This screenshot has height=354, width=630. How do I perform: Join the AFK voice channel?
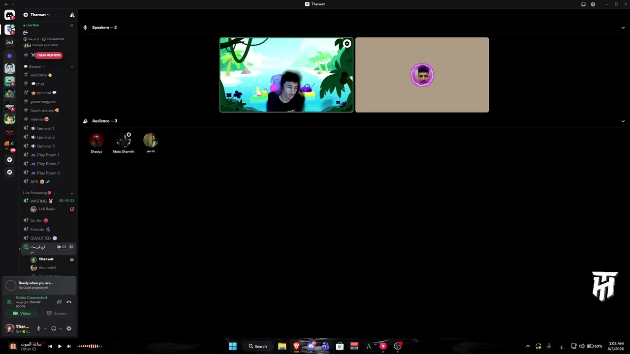(x=48, y=181)
